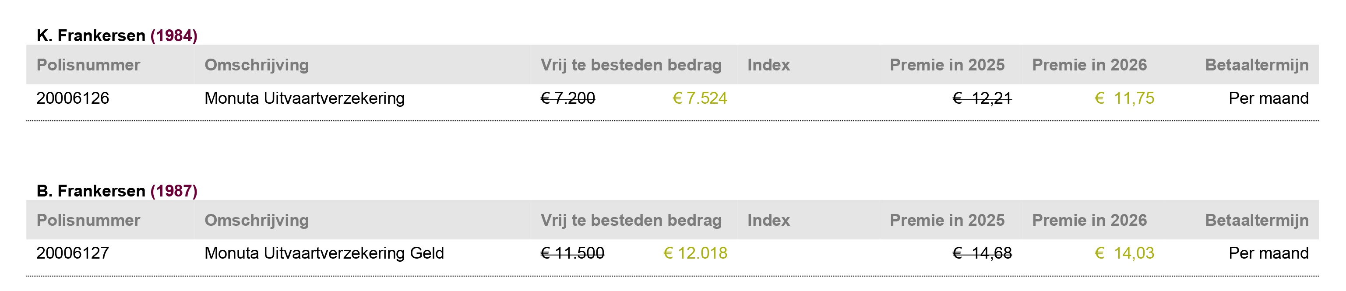1346x291 pixels.
Task: Click the new 2026 premium € 11,75
Action: [x=1124, y=98]
